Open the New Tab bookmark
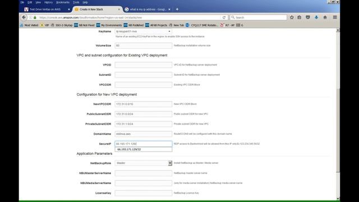The height and width of the screenshot is (202, 359). click(x=177, y=25)
